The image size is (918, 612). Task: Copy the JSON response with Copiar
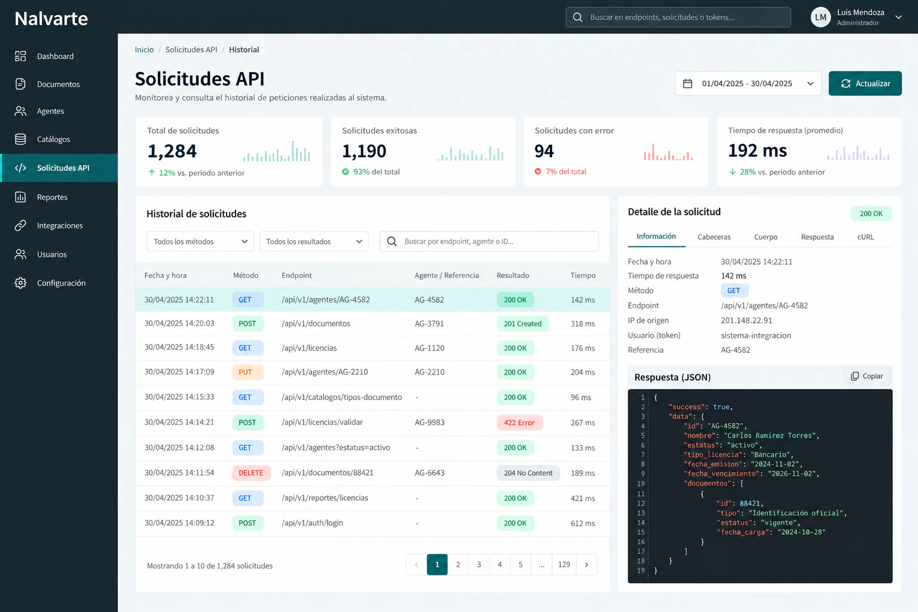coord(867,376)
